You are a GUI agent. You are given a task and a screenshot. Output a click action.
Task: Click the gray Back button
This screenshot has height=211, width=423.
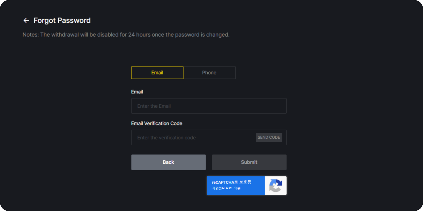coord(169,162)
